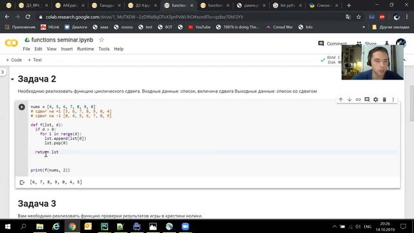
Task: Open the cell's three-dot more menu
Action: tap(393, 100)
